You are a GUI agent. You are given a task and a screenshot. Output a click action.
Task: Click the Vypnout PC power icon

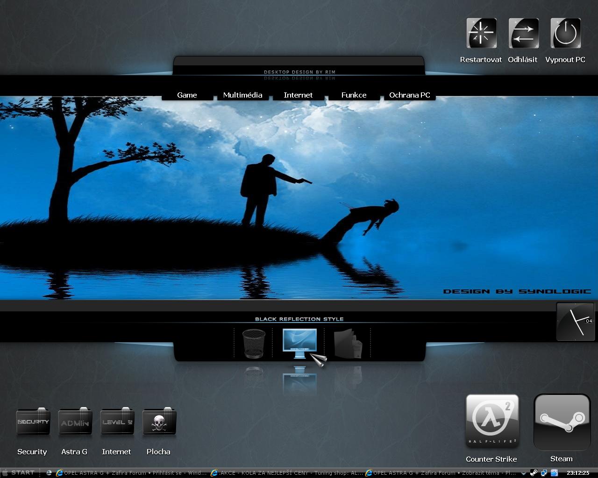click(565, 34)
